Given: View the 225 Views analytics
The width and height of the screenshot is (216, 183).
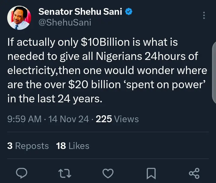Looking at the screenshot, I should (117, 119).
